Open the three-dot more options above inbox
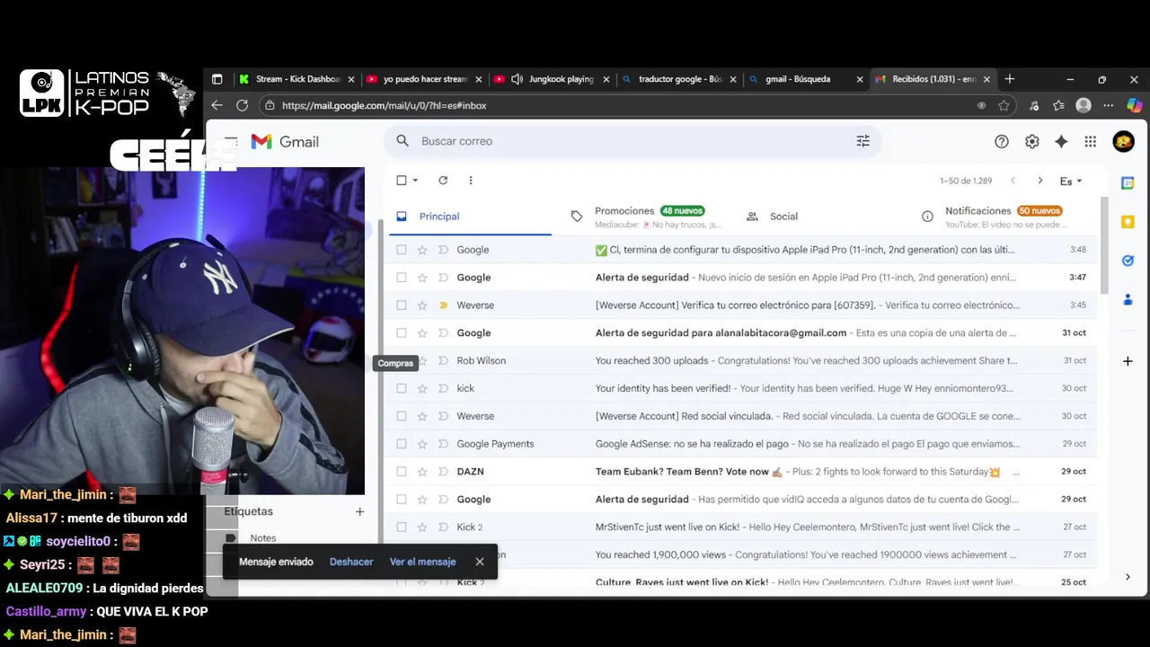 [471, 181]
